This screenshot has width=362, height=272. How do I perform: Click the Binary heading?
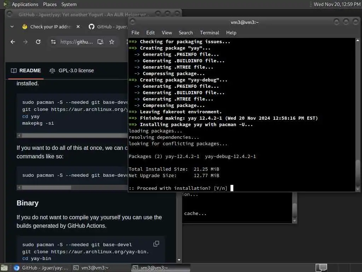(28, 203)
